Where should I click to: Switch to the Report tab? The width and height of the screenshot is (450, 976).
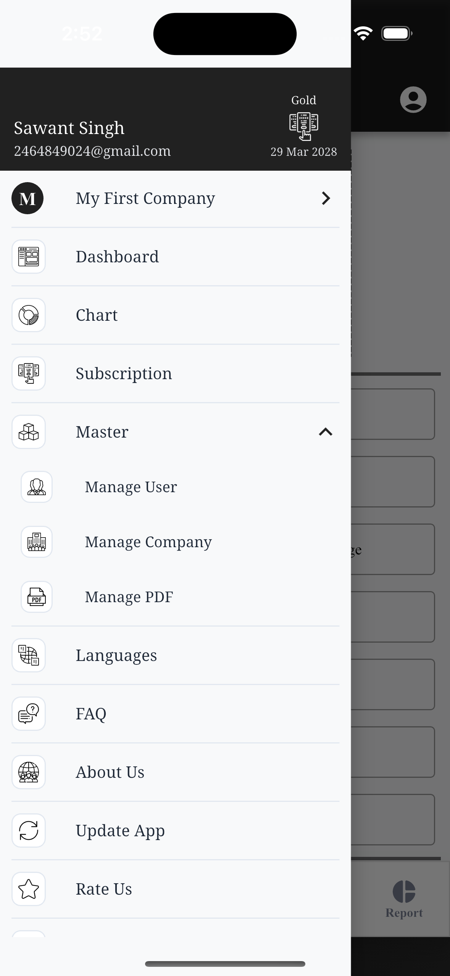pos(404,899)
